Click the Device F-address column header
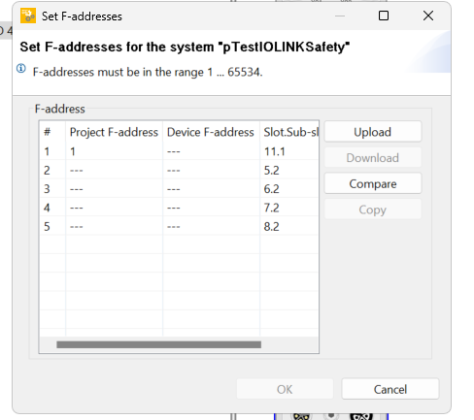474x420 pixels. click(211, 132)
